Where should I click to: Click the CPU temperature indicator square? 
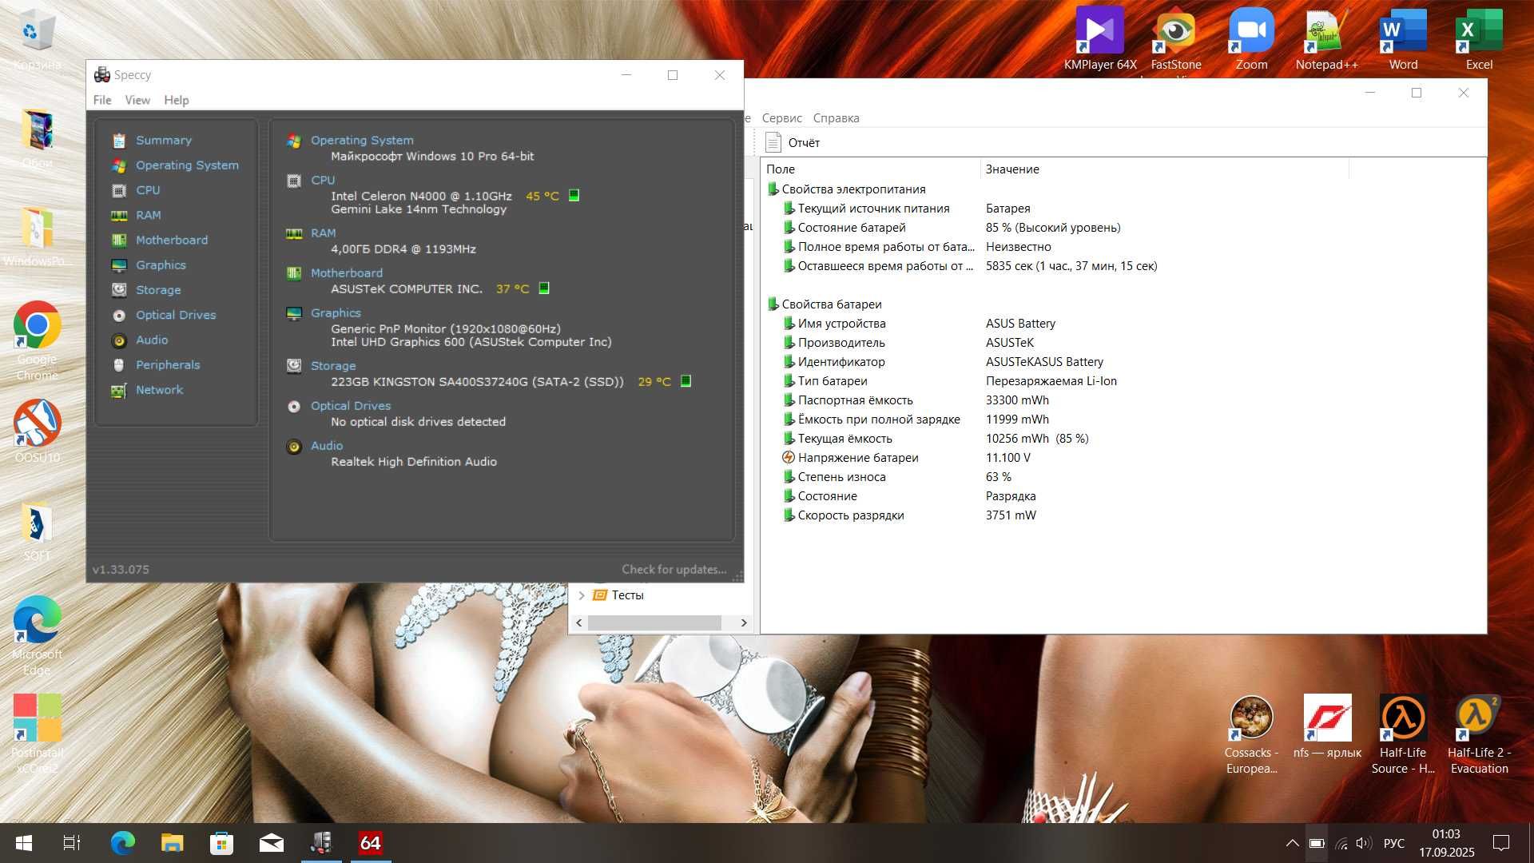coord(574,195)
